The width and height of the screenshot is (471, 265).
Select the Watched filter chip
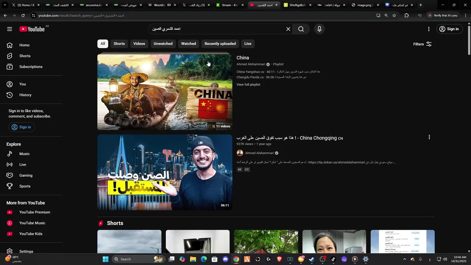[188, 44]
